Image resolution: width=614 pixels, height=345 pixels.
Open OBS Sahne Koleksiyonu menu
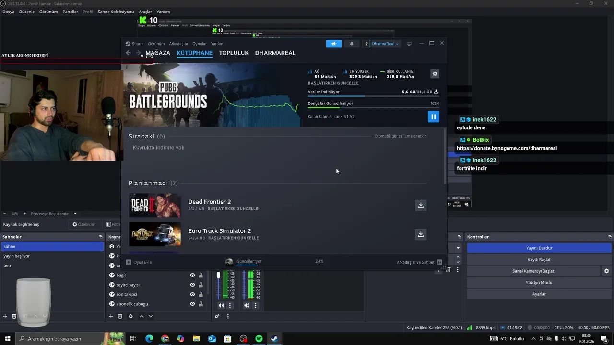[116, 11]
